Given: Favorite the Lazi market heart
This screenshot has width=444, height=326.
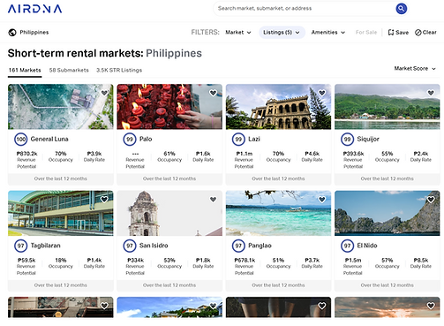Looking at the screenshot, I should [322, 93].
